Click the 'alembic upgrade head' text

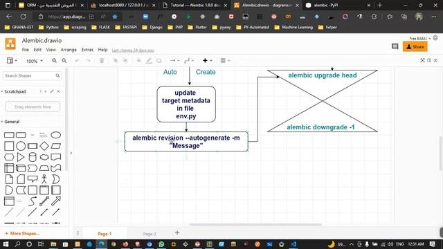[323, 75]
